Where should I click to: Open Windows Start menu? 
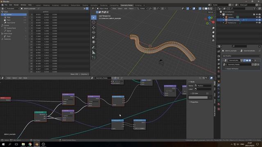point(3,144)
